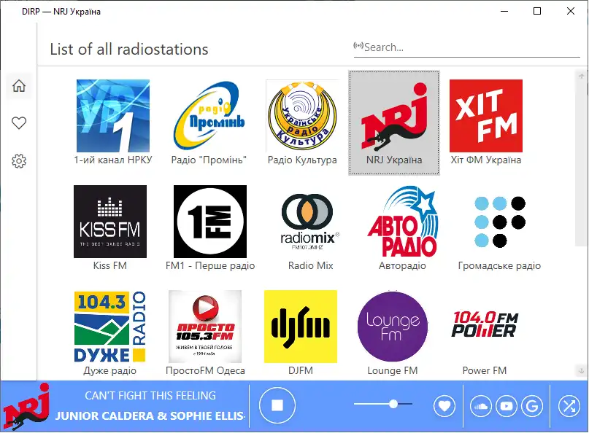The height and width of the screenshot is (433, 589).
Task: Click the Lounge FM label text
Action: (393, 371)
